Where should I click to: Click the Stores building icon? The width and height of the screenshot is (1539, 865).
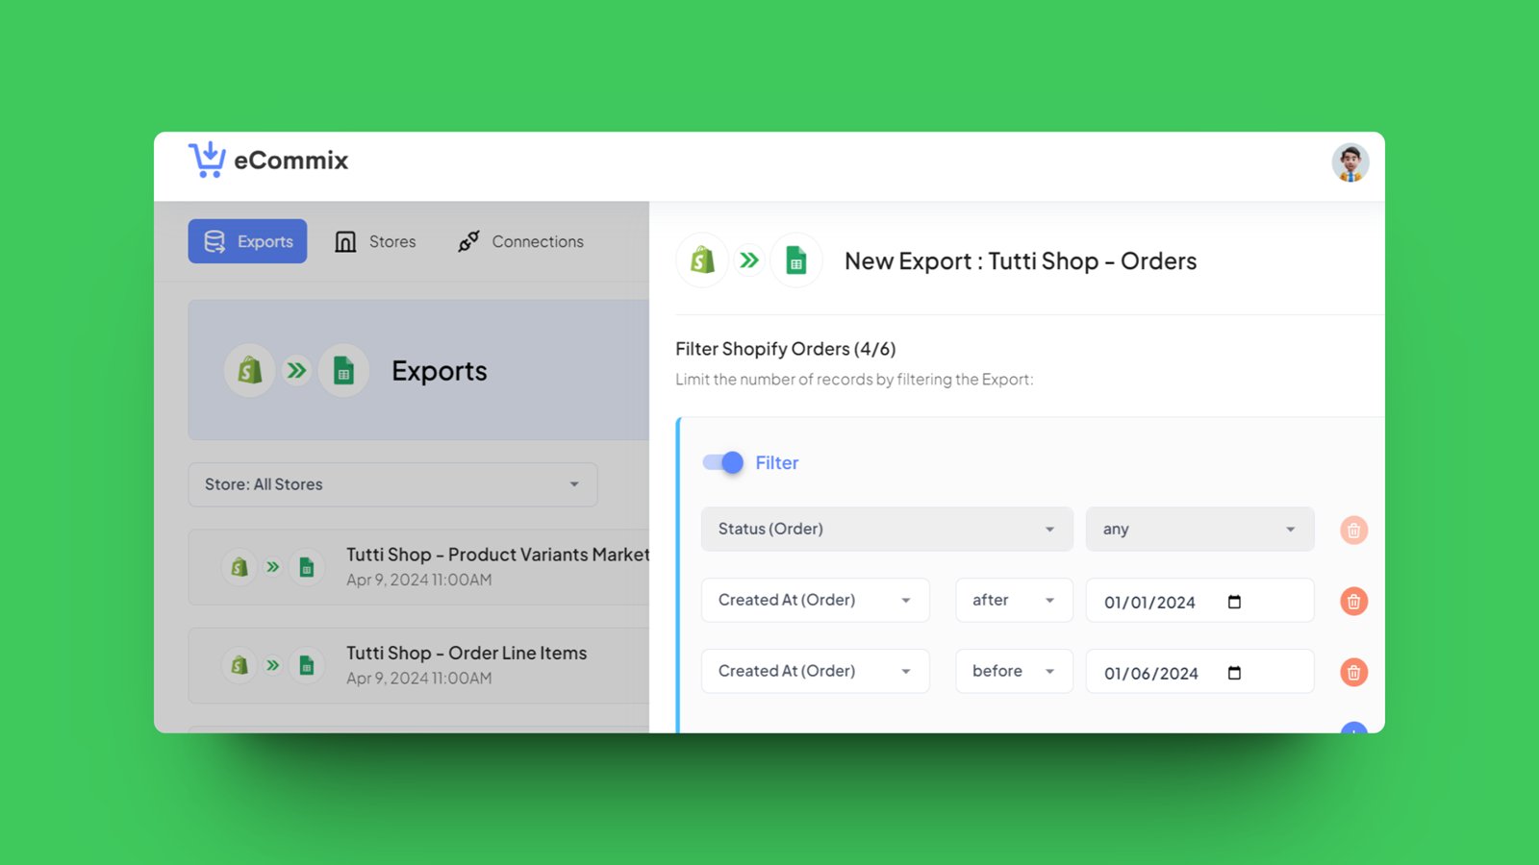[x=345, y=241]
